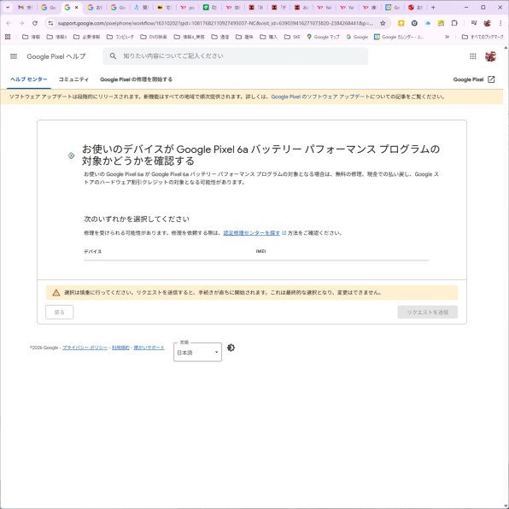Expand the 通信 bookmark folder
Viewport: 509px width, 509px height.
[220, 37]
